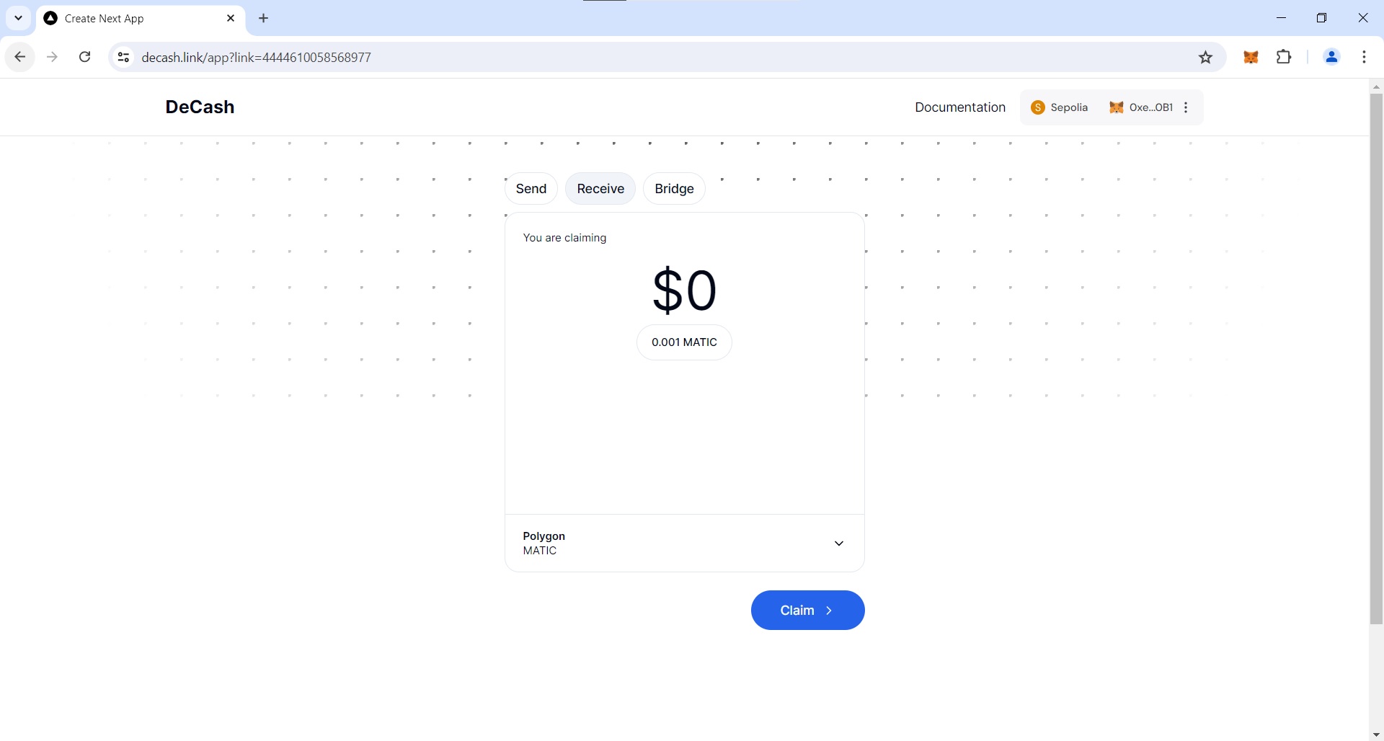Switch to the Bridge tab
The image size is (1384, 741).
coord(674,189)
